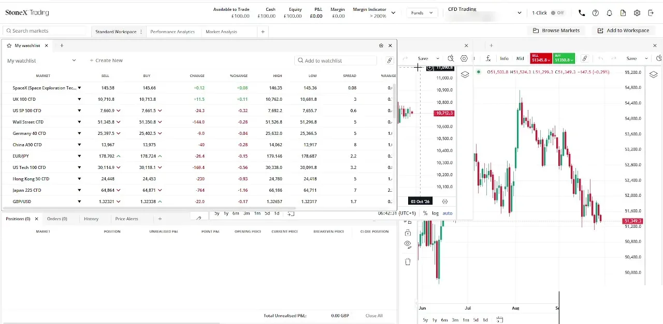The width and height of the screenshot is (663, 324).
Task: Click the link icon on Wall Street chart toolbar
Action: (x=584, y=58)
